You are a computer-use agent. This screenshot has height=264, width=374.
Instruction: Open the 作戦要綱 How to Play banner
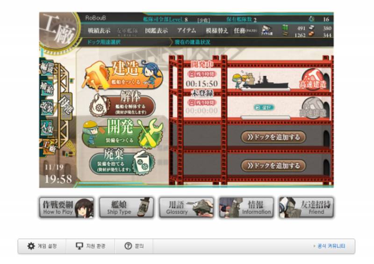point(66,208)
